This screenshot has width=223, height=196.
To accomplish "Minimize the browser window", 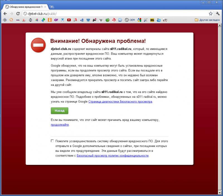I will coord(203,2).
